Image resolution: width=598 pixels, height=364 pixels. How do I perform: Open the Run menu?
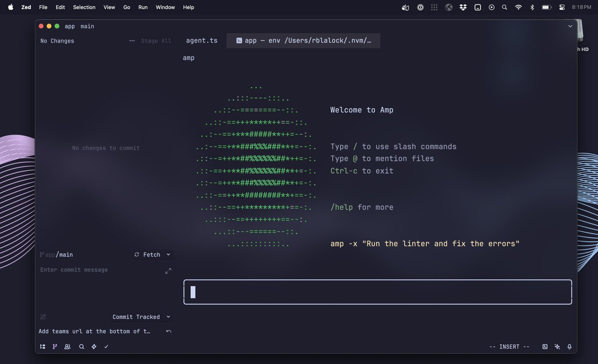pyautogui.click(x=143, y=7)
